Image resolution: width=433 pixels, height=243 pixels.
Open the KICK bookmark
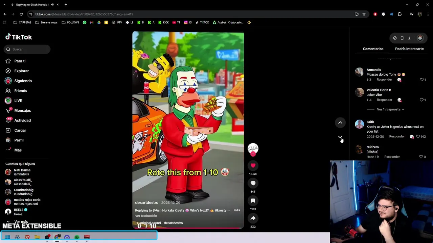(x=163, y=23)
